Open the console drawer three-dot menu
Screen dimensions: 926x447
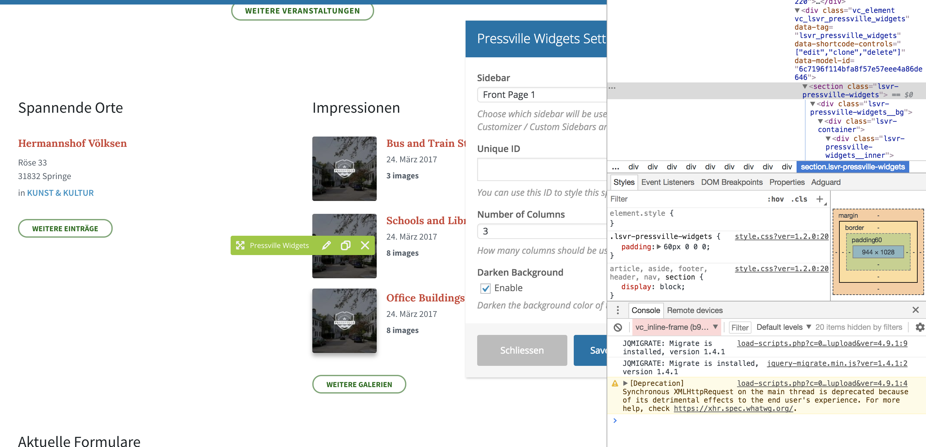coord(618,310)
